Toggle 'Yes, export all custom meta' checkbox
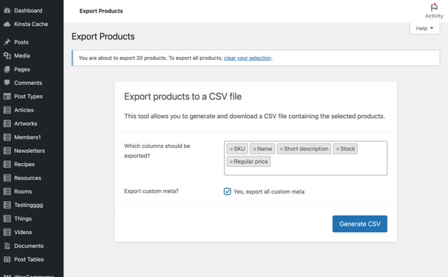Screen dimensions: 448x277 coord(227,191)
